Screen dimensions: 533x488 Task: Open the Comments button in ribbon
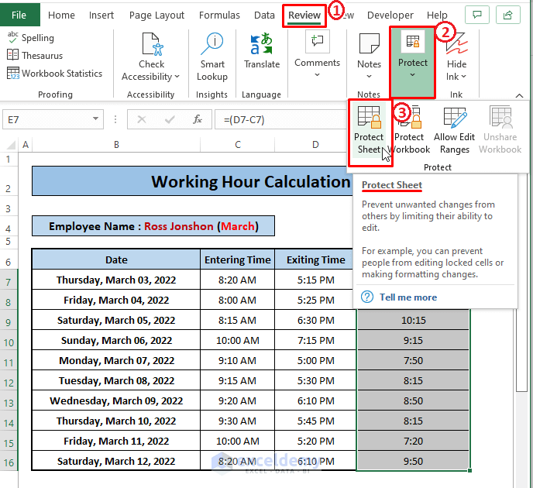pos(317,54)
